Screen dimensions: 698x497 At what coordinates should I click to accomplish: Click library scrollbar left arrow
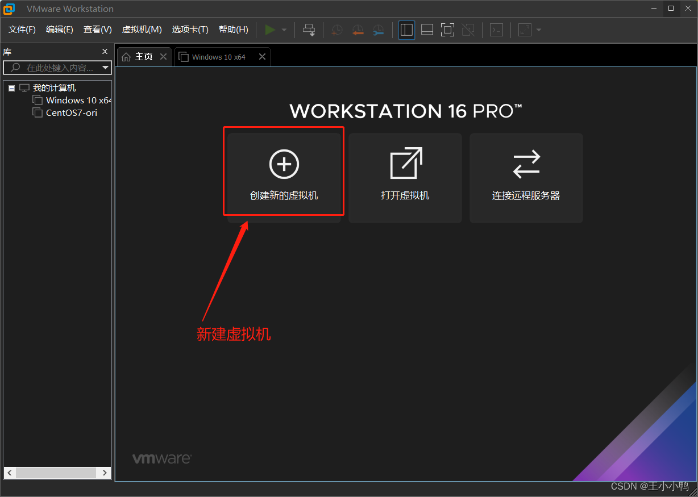click(10, 473)
